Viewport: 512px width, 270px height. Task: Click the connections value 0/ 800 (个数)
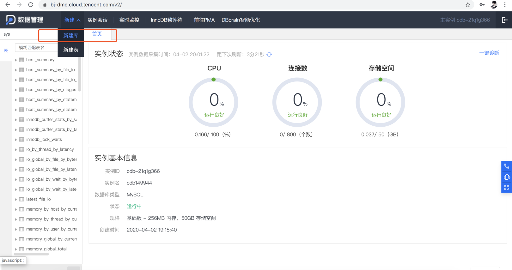pos(296,135)
